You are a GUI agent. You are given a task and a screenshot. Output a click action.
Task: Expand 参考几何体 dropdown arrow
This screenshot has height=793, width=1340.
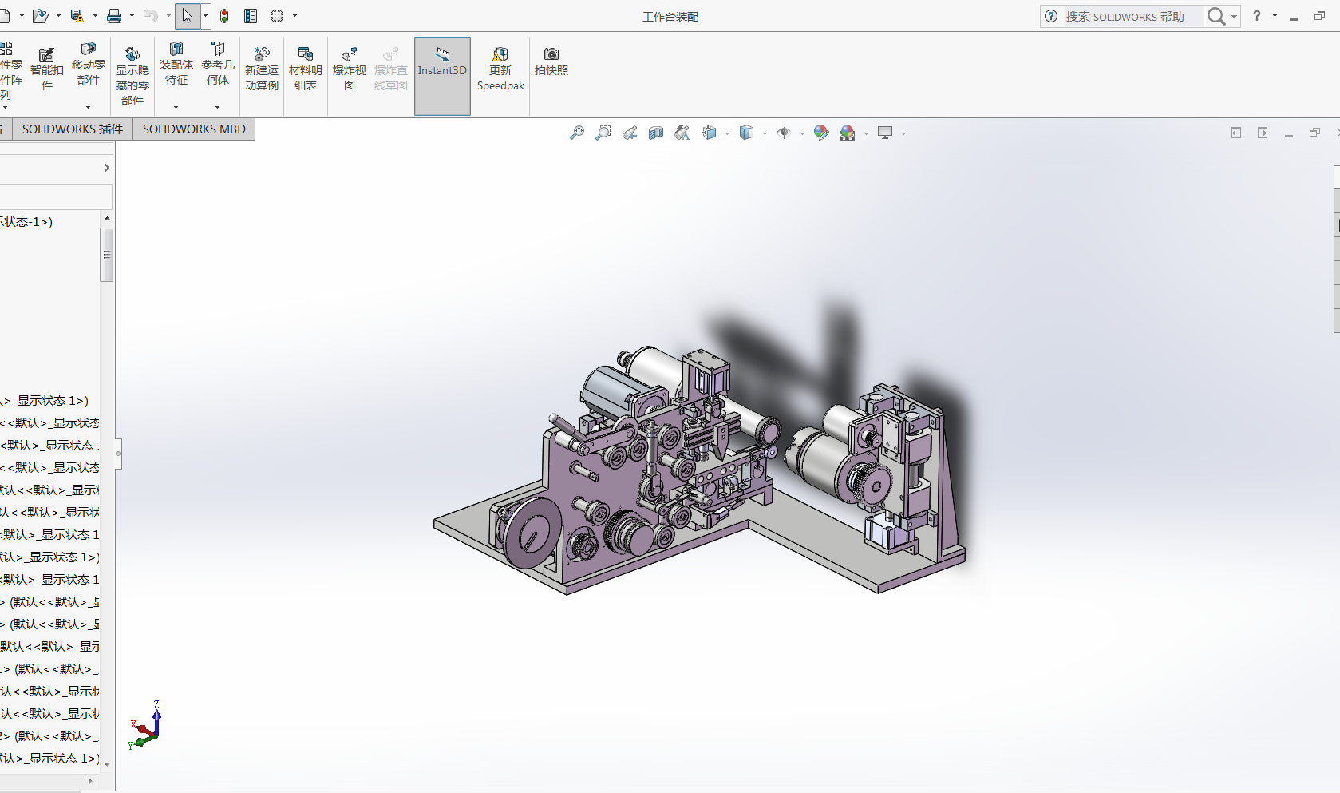218,107
